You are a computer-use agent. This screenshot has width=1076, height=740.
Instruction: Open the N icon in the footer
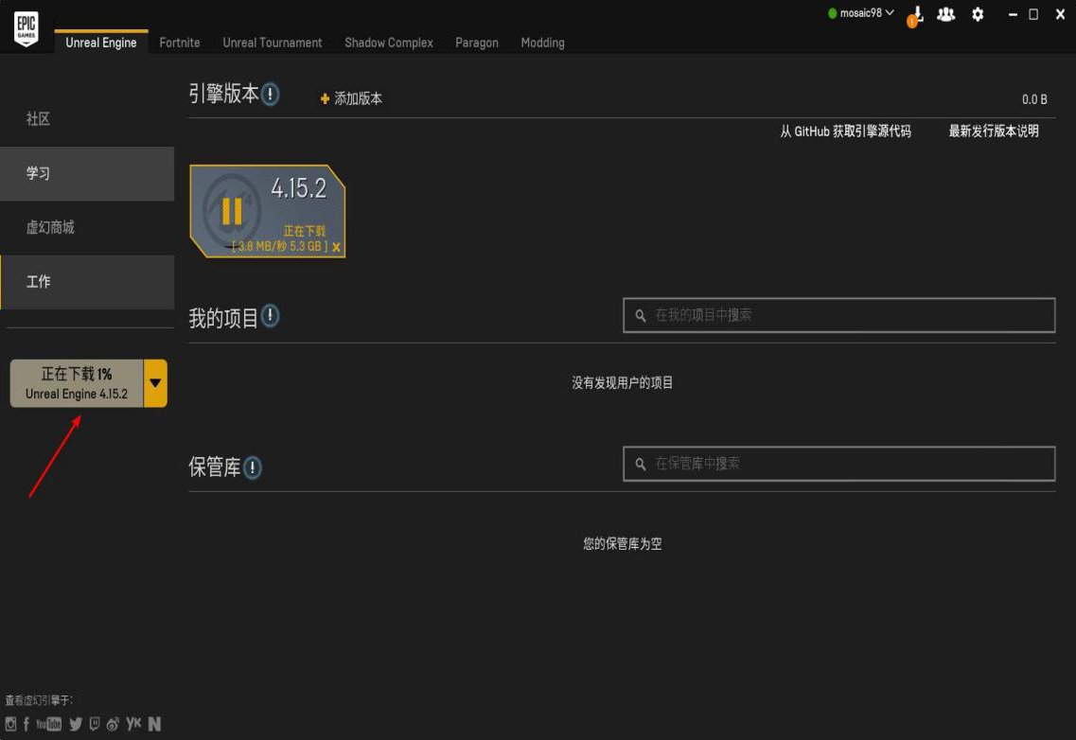tap(154, 724)
